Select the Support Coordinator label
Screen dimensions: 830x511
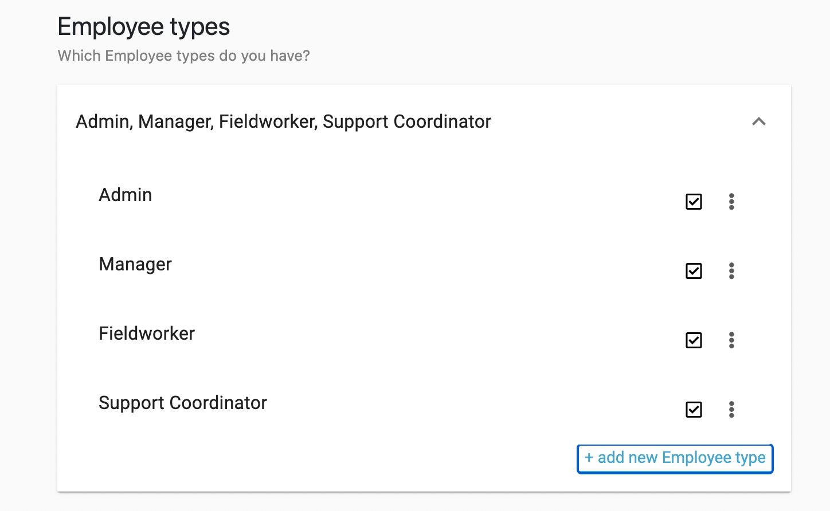183,403
